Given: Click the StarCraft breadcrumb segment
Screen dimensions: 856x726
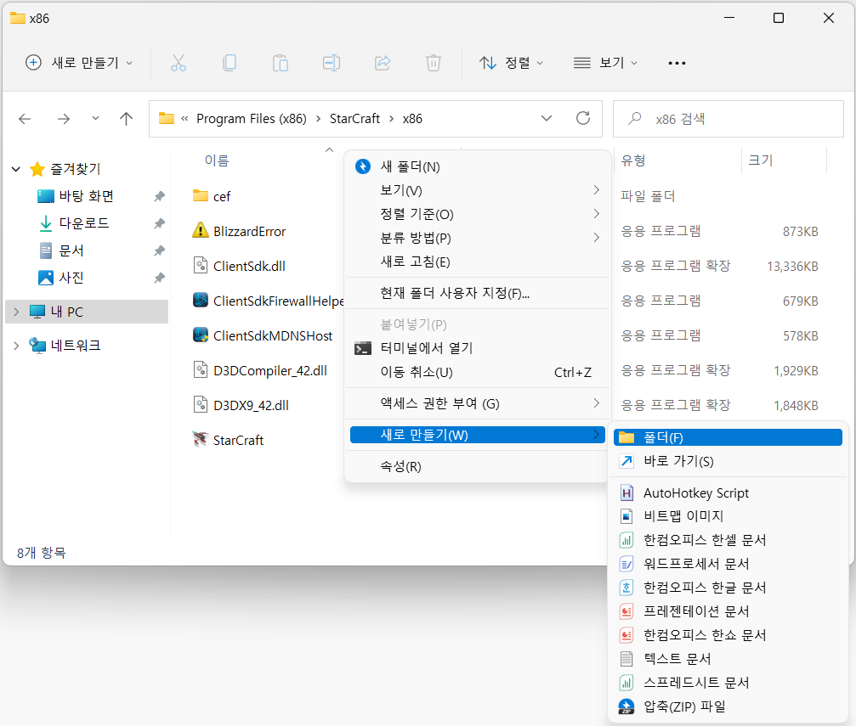Looking at the screenshot, I should (x=354, y=119).
